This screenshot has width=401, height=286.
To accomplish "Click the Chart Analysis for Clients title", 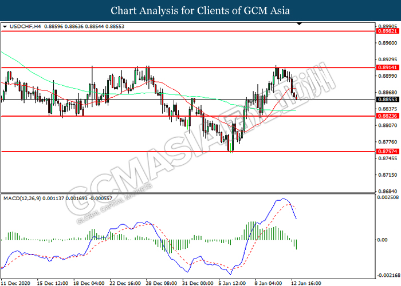I will (x=200, y=11).
